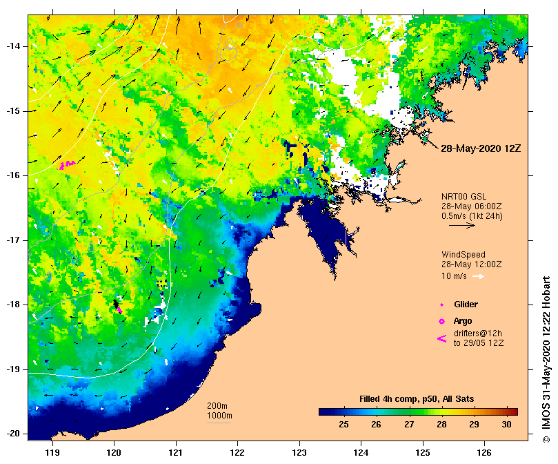
Task: Click the Glider legend magenta diamond marker
Action: point(441,304)
